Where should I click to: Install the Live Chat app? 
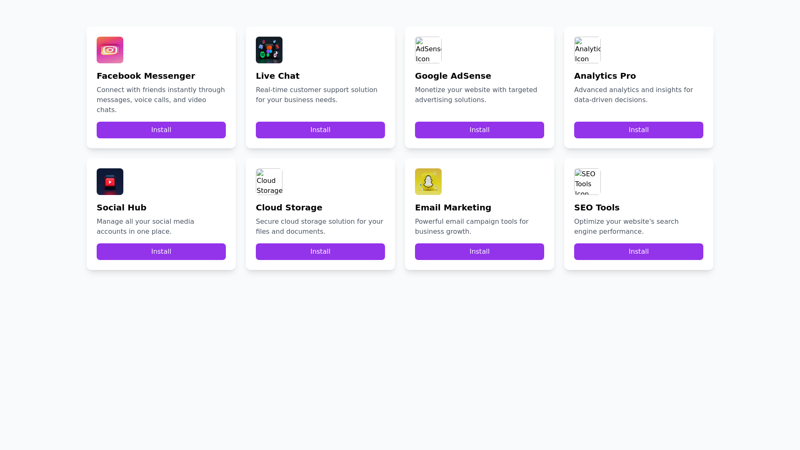(320, 130)
